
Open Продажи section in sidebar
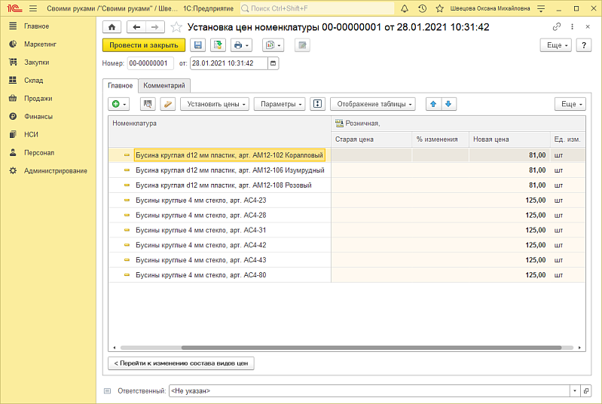click(x=38, y=98)
